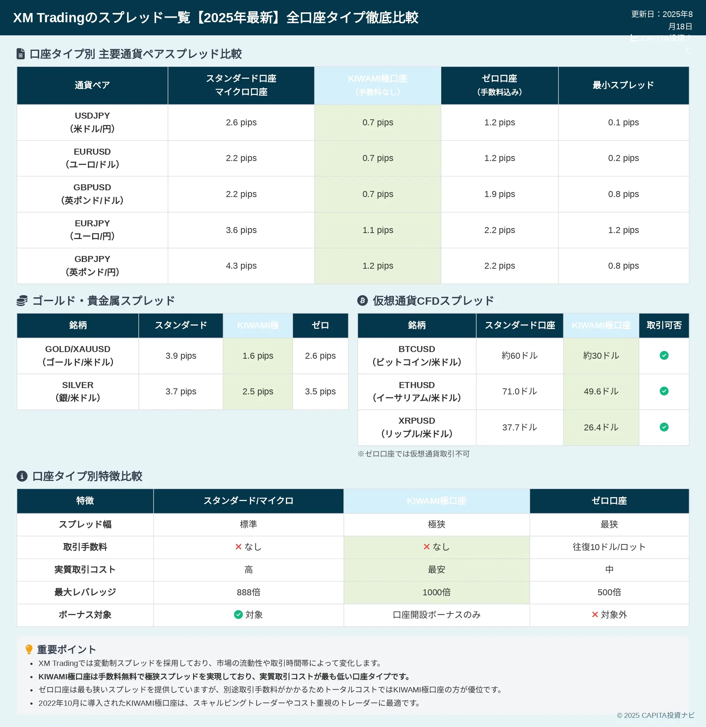Select the スタンダード口座 マイクロ口座 column header
Viewport: 706px width, 727px height.
[241, 85]
